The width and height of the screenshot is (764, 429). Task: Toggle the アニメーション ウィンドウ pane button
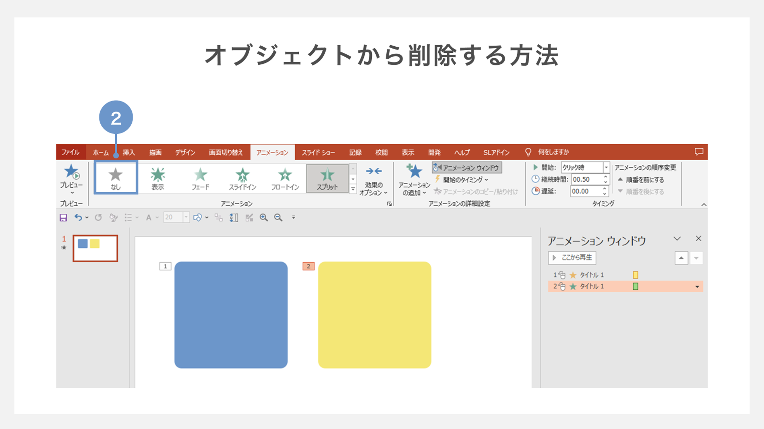467,167
